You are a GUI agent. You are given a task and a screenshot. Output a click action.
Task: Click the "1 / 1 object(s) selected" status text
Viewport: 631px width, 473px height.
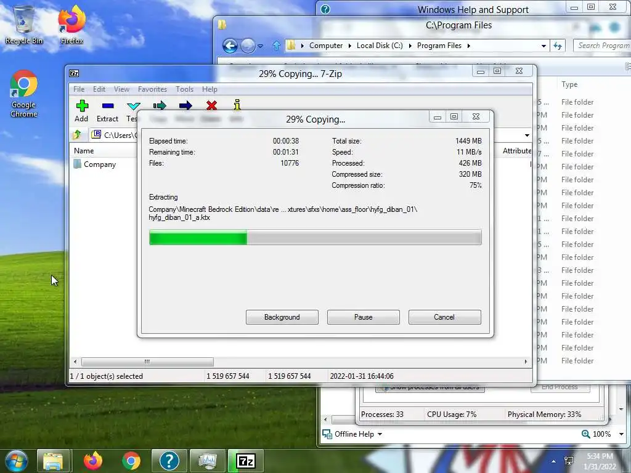point(106,376)
